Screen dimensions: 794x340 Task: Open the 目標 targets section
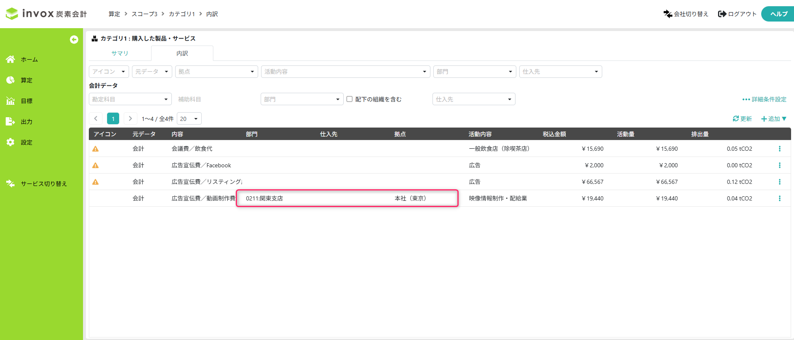26,101
